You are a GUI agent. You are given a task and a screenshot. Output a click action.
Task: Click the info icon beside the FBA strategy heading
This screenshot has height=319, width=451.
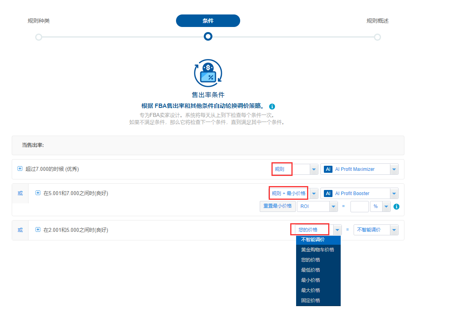pyautogui.click(x=272, y=107)
